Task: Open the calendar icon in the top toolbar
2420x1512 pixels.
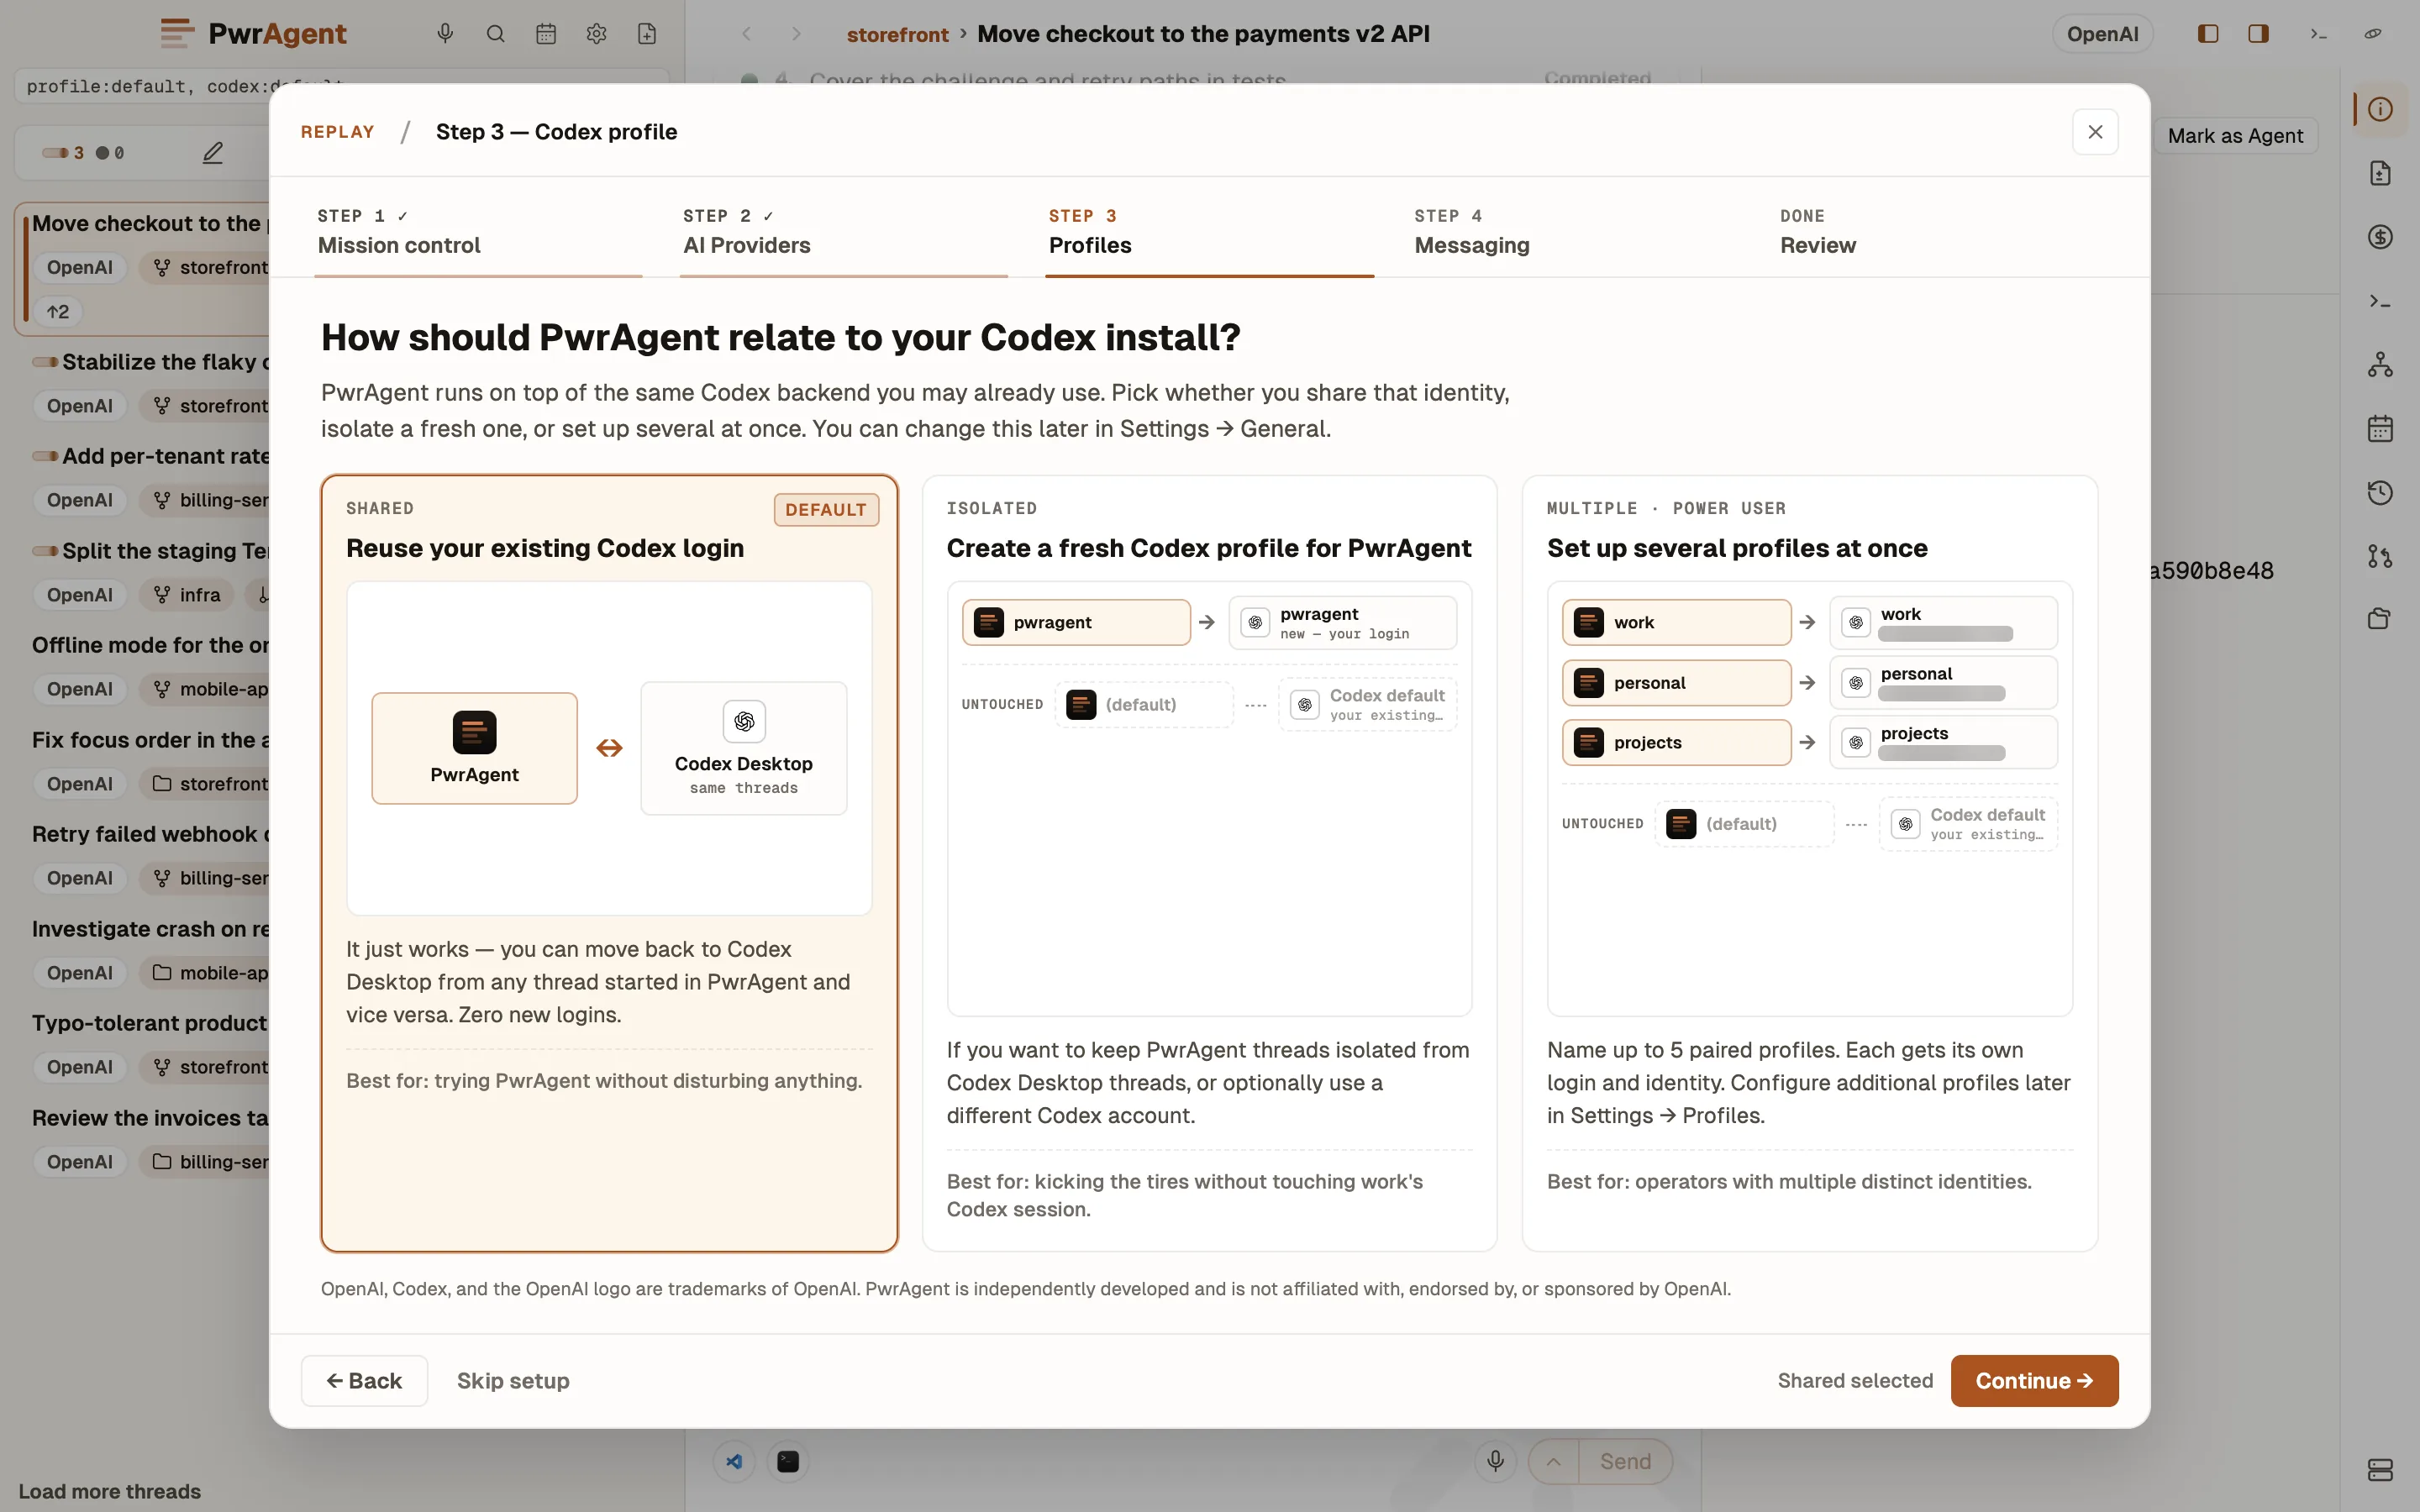Action: point(546,34)
